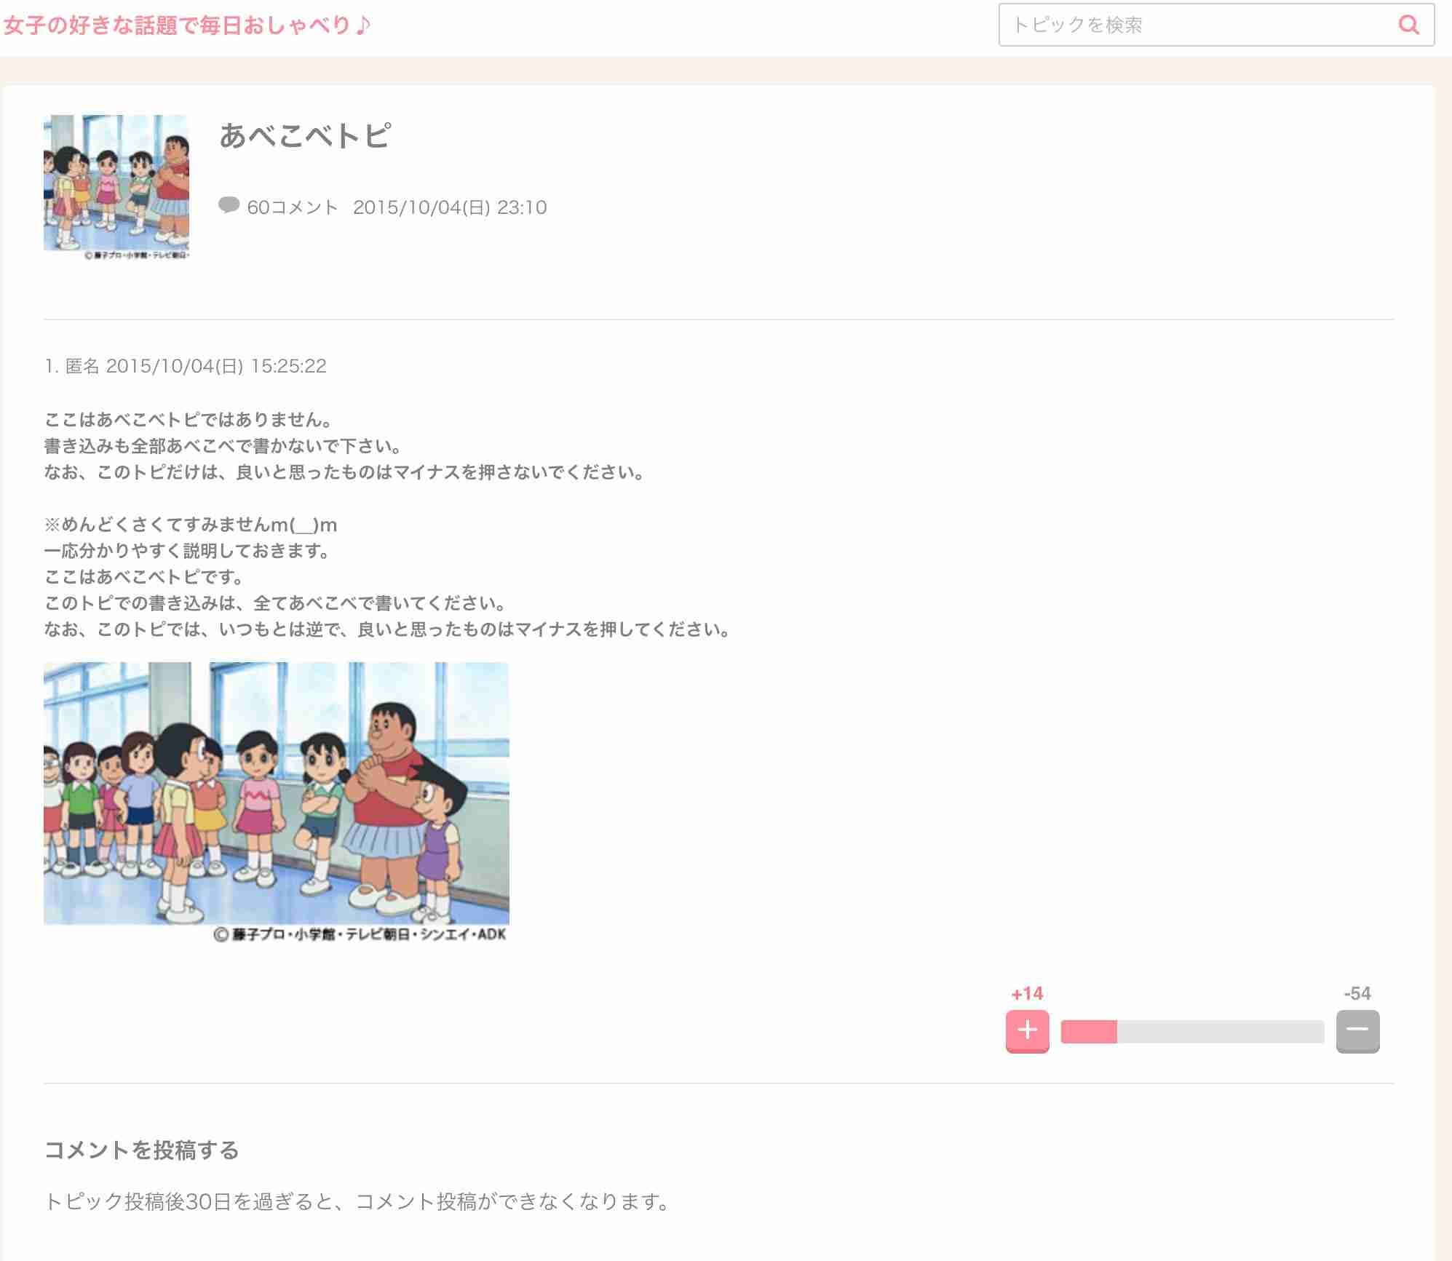Click the line 書き込みも全部あべこべで書かないで下さい。

tap(223, 446)
